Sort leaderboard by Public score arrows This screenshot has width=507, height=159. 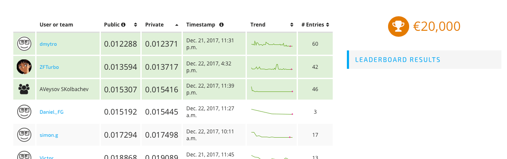pos(136,25)
